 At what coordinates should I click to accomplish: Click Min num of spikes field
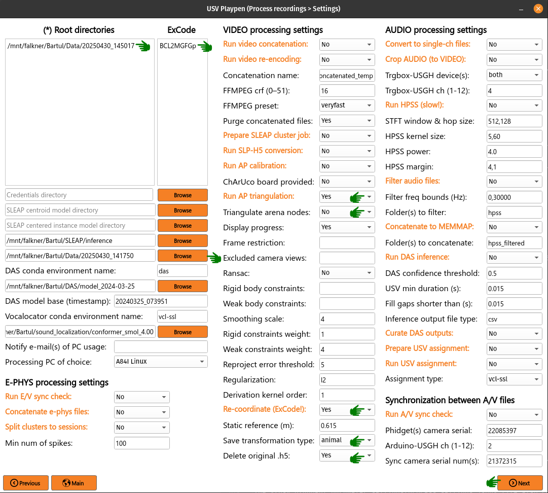(141, 443)
